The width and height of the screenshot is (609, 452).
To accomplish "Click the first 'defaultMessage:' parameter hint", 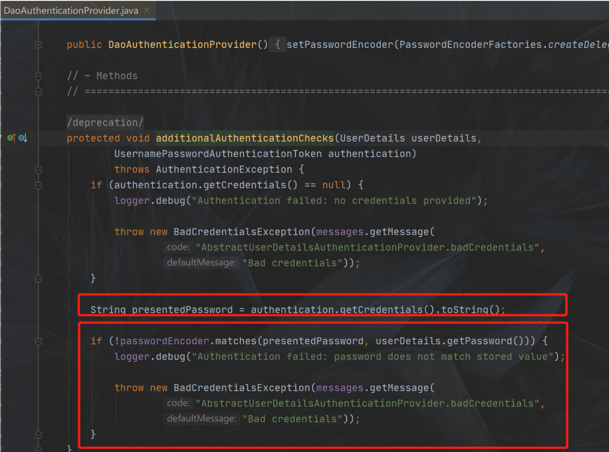I will click(201, 263).
